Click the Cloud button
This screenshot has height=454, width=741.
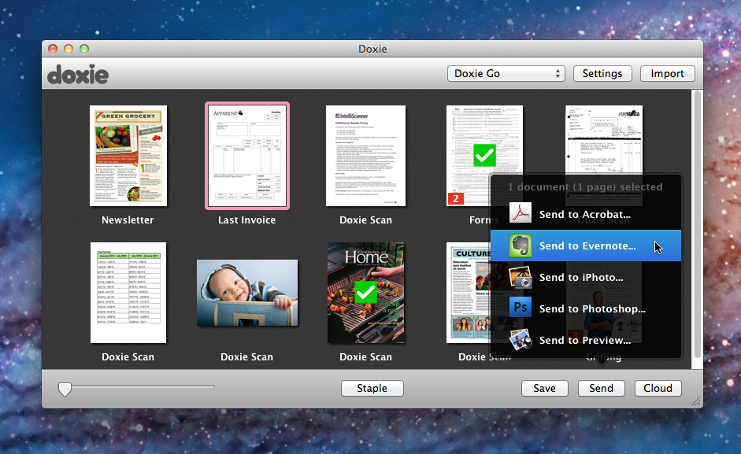coord(658,388)
